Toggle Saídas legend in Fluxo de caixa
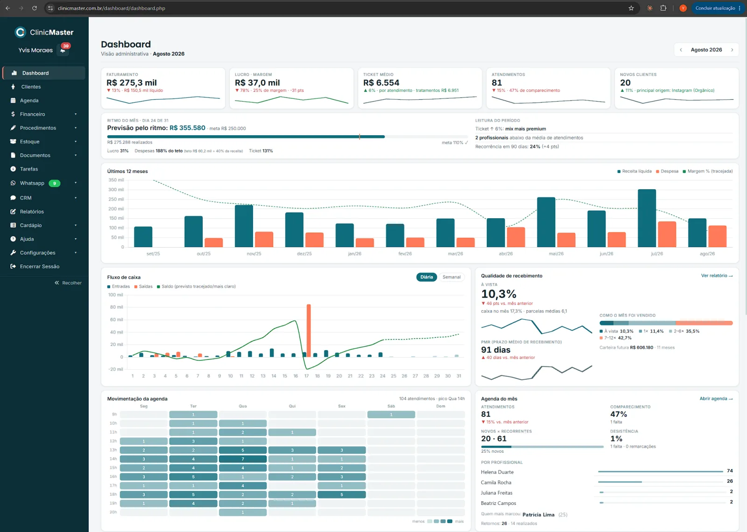Image resolution: width=747 pixels, height=532 pixels. pos(143,286)
